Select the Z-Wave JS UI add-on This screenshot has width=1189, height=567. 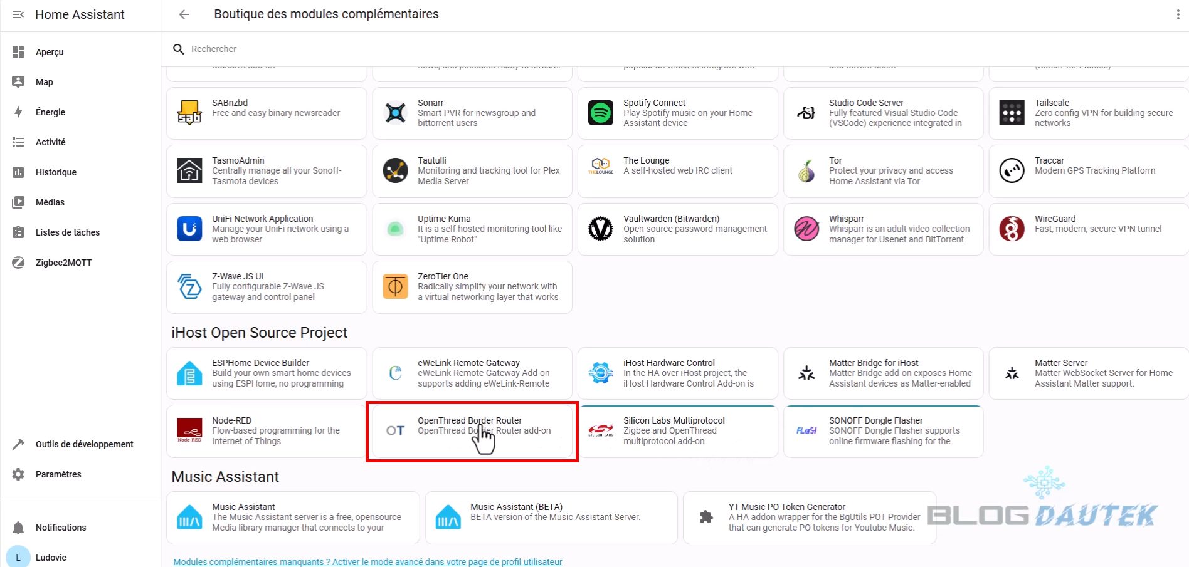pyautogui.click(x=267, y=287)
